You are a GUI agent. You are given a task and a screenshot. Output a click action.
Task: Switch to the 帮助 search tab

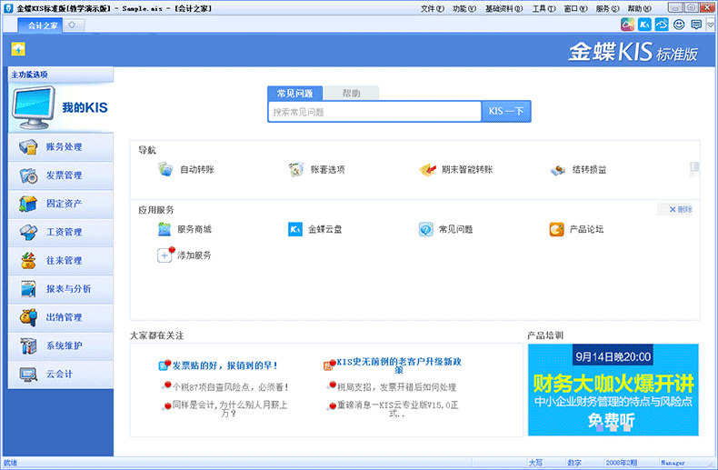(x=351, y=93)
